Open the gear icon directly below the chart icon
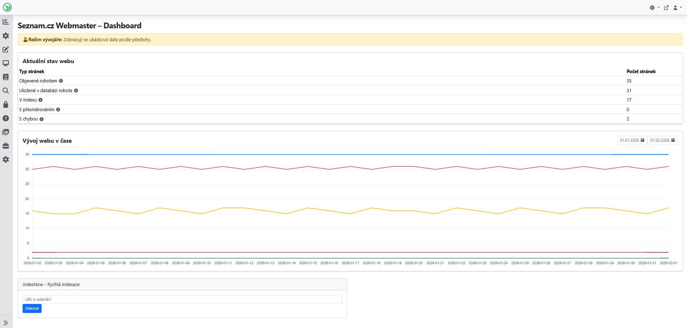 [6, 36]
